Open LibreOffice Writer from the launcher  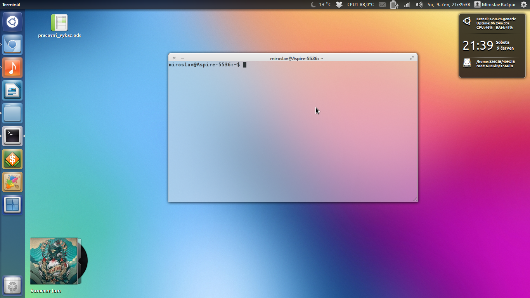12,90
